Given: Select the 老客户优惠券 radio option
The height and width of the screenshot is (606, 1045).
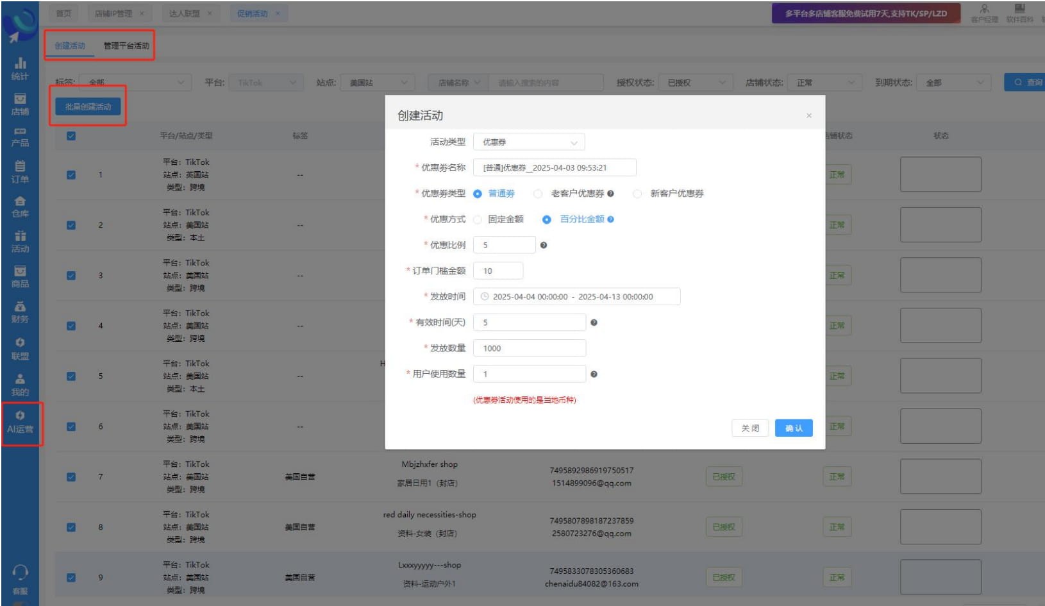Looking at the screenshot, I should (x=539, y=194).
